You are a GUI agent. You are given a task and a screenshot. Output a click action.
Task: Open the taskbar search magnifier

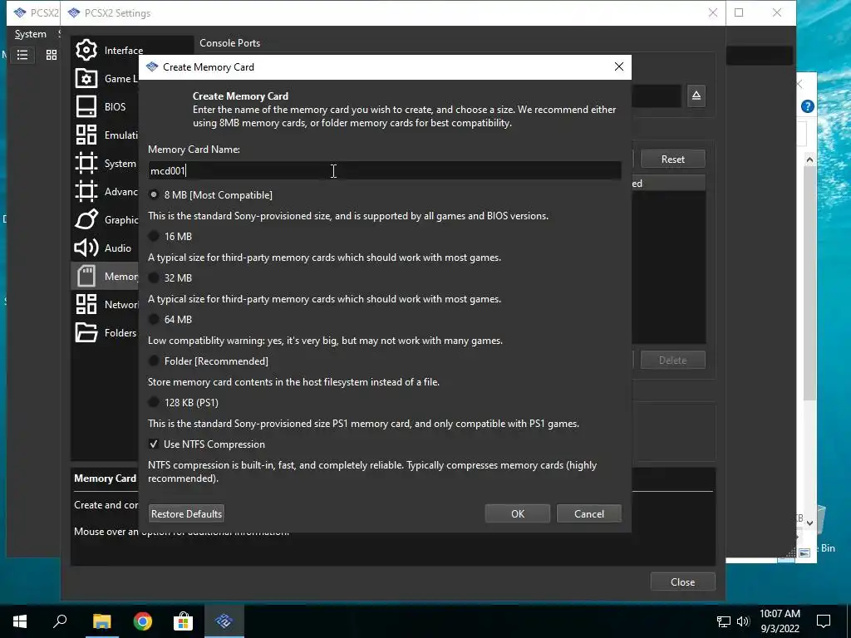[60, 621]
